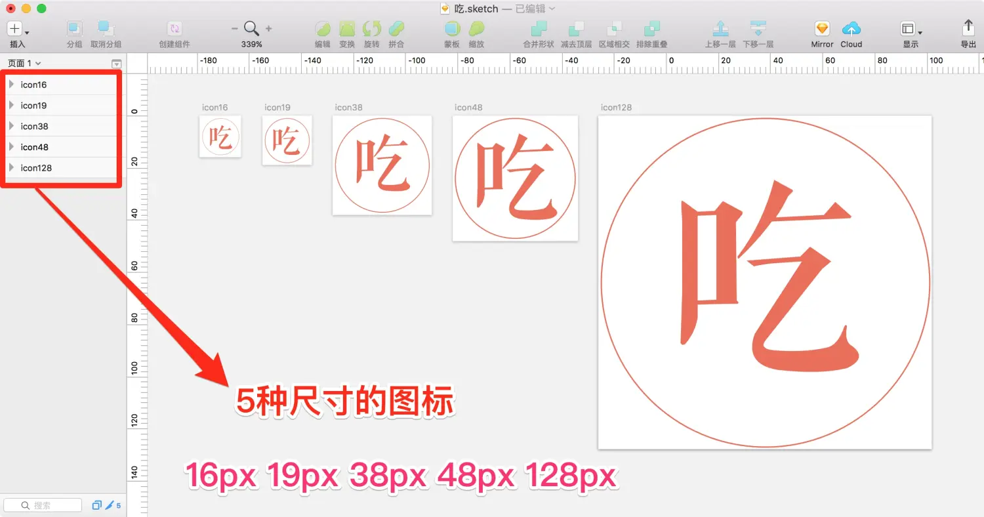Open the View (显示) dropdown
Screen dimensions: 984x517
pyautogui.click(x=911, y=29)
